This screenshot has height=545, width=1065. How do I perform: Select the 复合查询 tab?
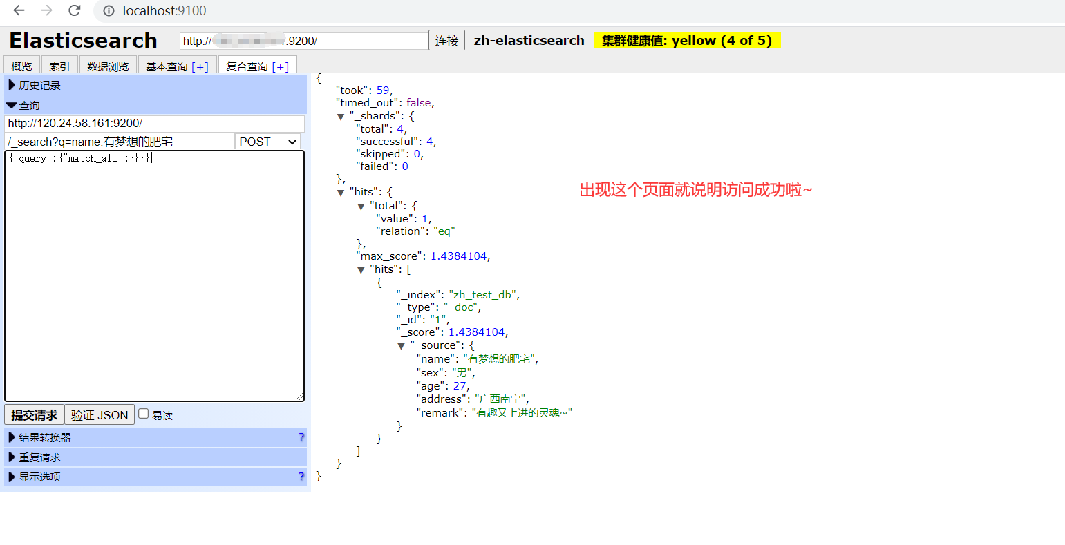pyautogui.click(x=247, y=66)
